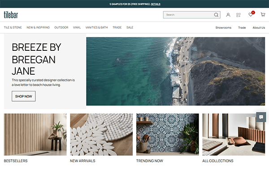
Task: Open the wishlist heart icon
Action: pos(251,15)
